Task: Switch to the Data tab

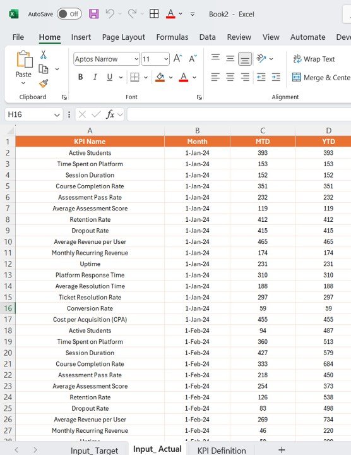Action: tap(208, 37)
